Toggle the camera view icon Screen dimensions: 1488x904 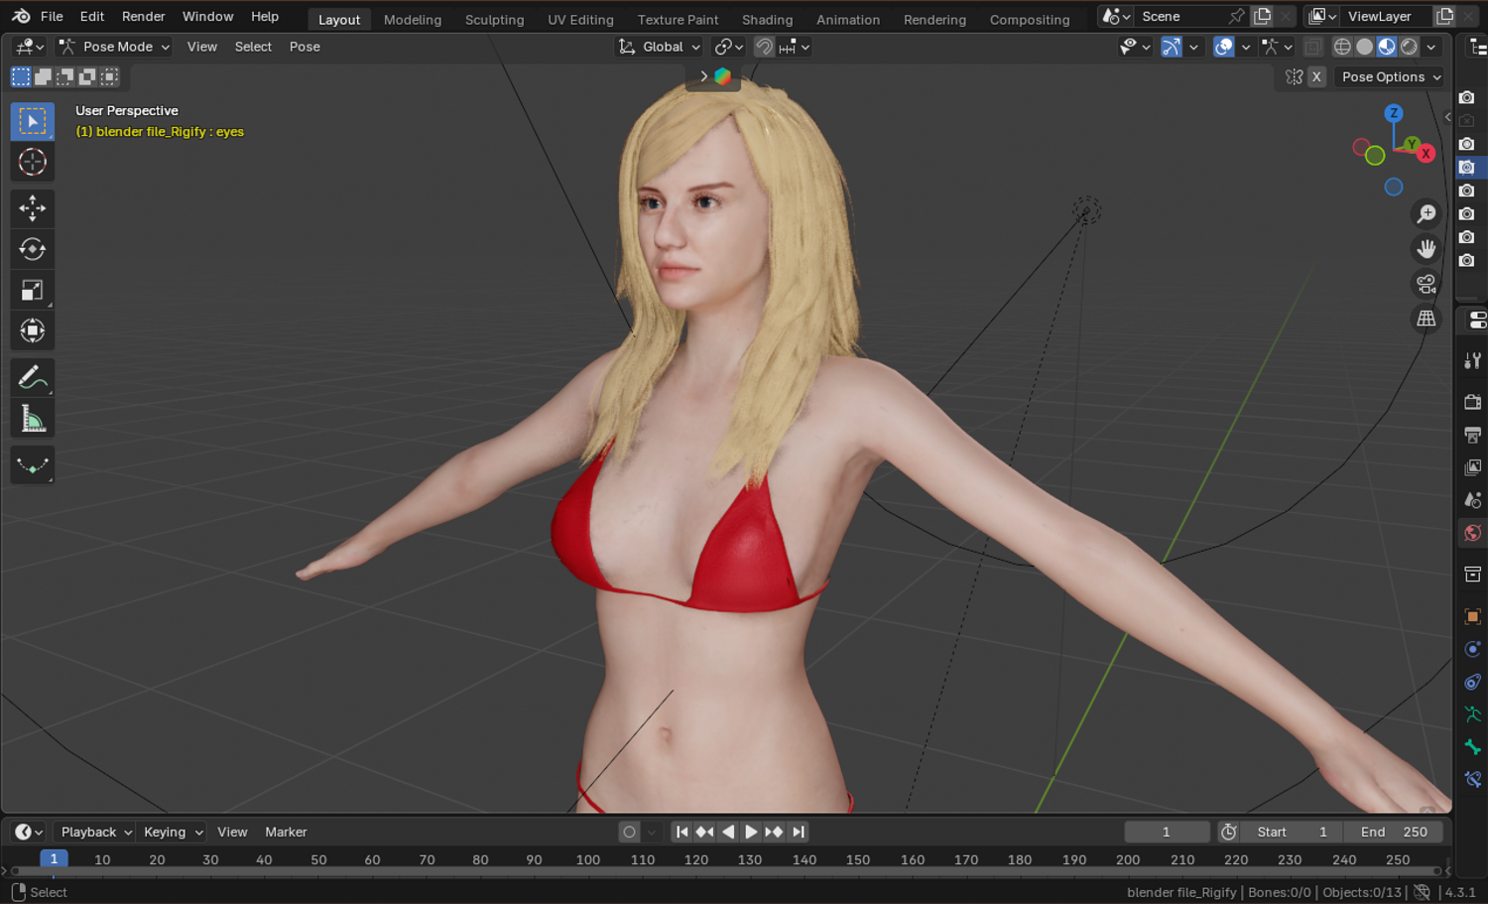tap(1426, 284)
